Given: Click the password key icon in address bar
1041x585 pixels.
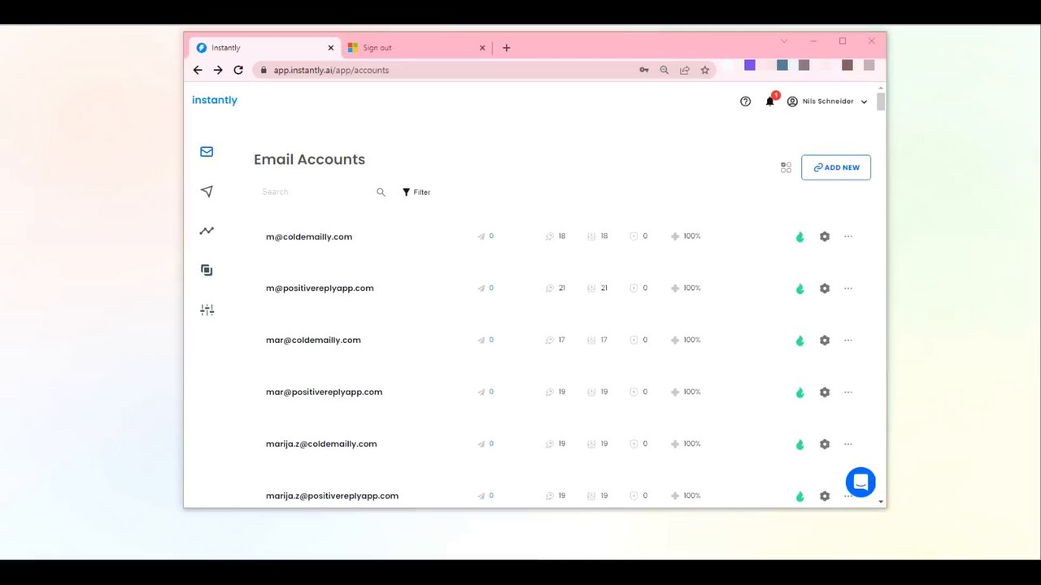Looking at the screenshot, I should click(644, 70).
